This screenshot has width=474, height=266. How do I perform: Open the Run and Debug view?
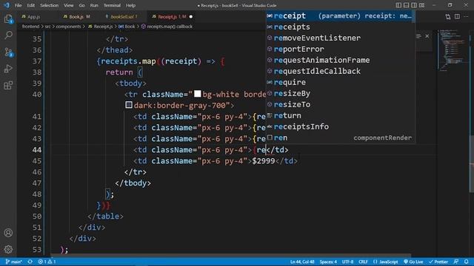coord(8,69)
